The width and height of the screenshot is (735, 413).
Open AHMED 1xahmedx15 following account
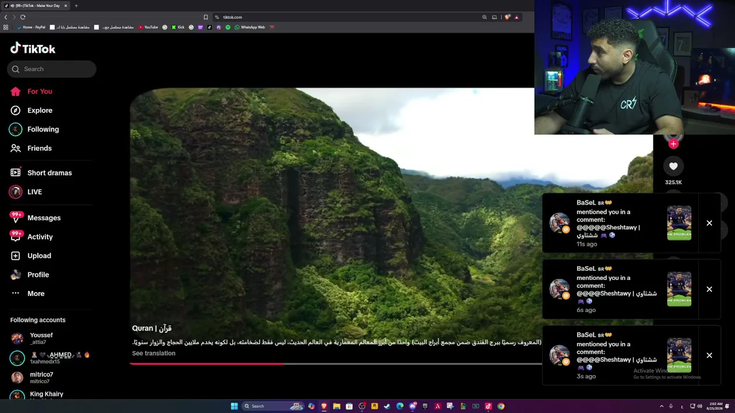coord(51,358)
